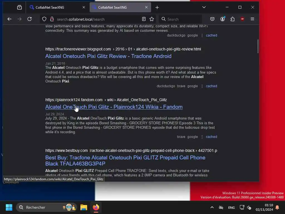Open the Windows Start menu
Viewport: 285px width, 214px height.
coord(9,207)
